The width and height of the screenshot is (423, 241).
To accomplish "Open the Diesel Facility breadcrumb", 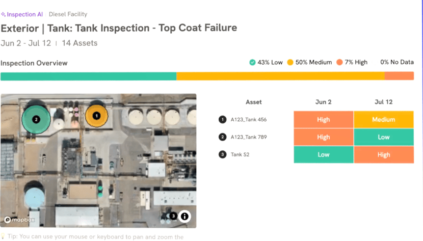I will pyautogui.click(x=68, y=14).
